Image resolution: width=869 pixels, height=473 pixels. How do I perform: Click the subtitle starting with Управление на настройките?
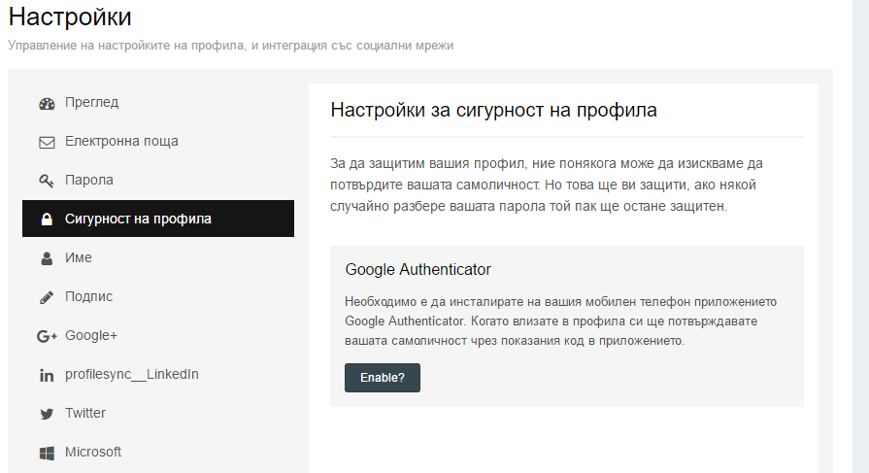pyautogui.click(x=230, y=46)
